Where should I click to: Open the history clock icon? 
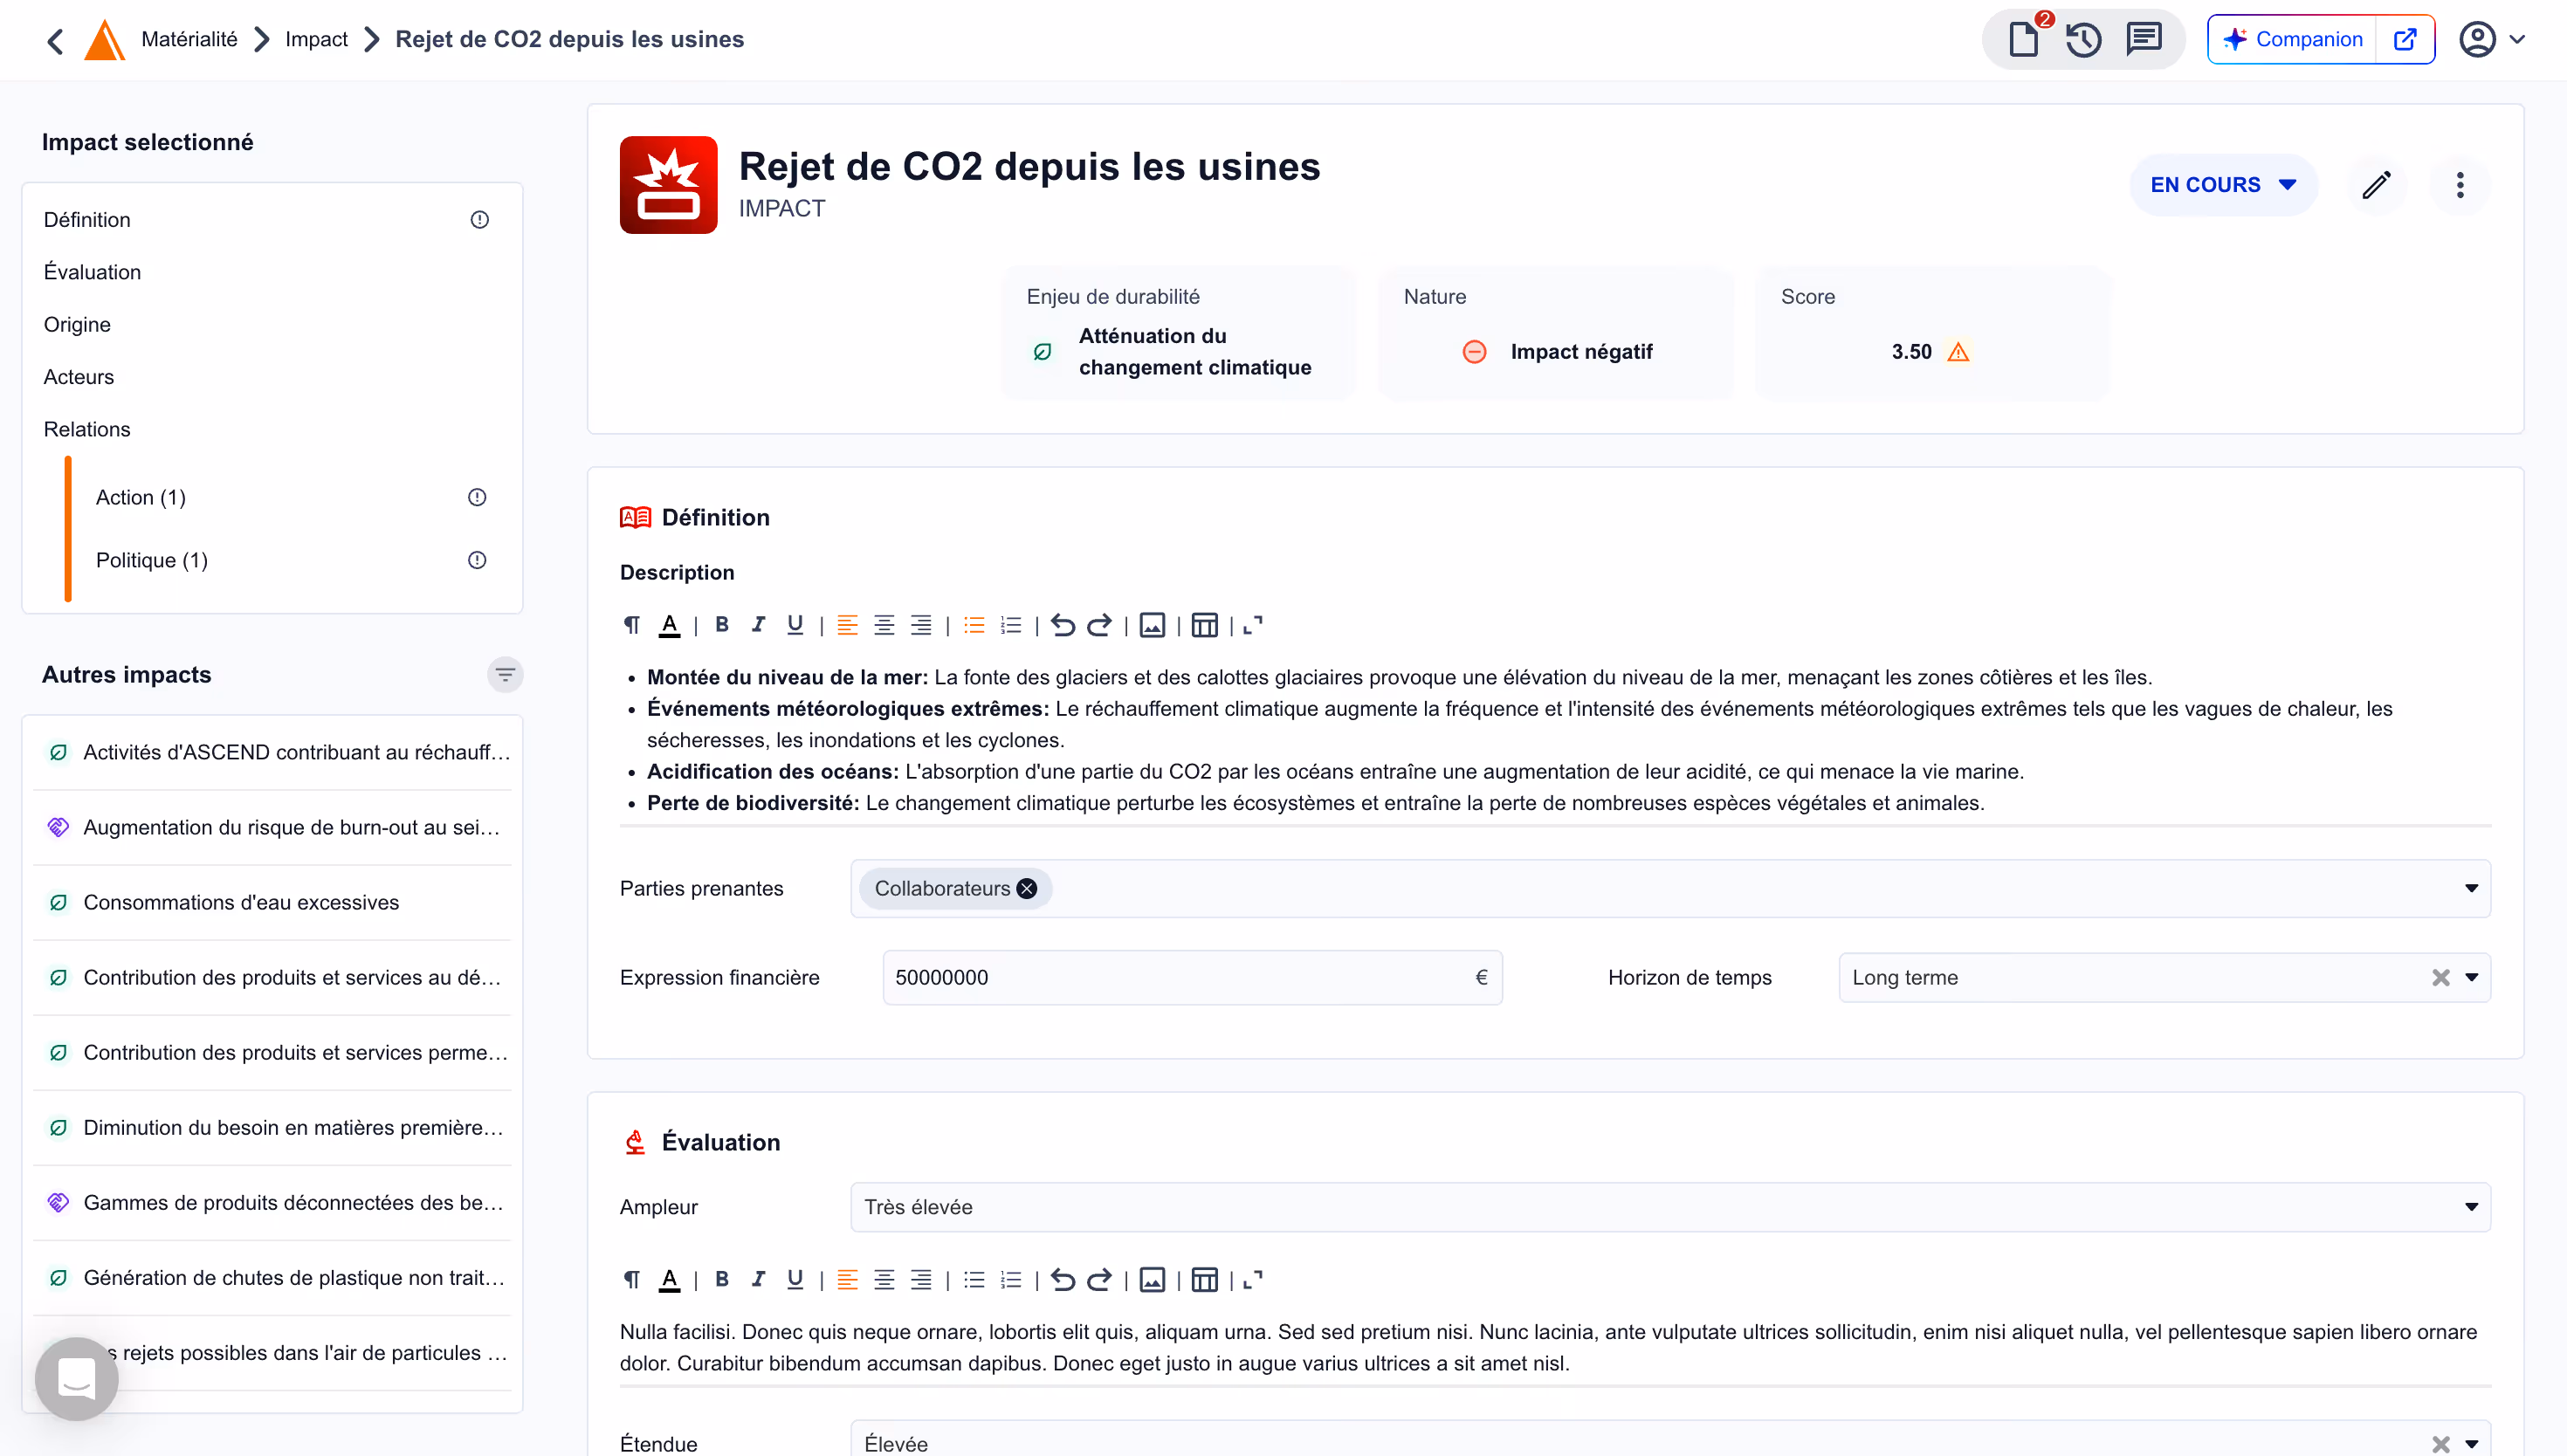[2083, 40]
